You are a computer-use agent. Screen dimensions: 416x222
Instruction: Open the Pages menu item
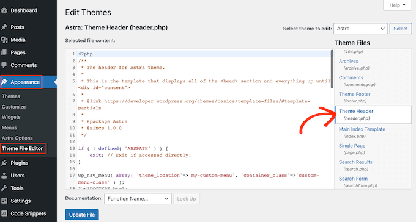click(18, 52)
